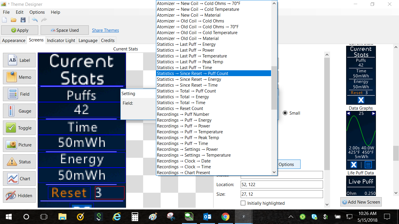Select the Hidden element tool

[x=19, y=196]
